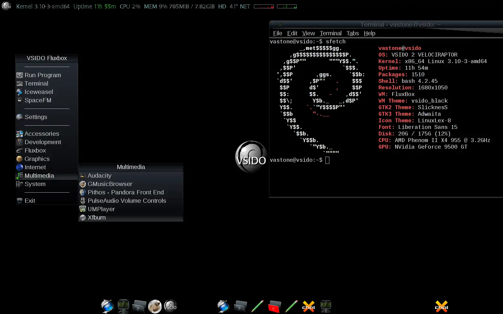The width and height of the screenshot is (503, 314).
Task: Start Pithos - Pandora Front End
Action: (x=131, y=192)
